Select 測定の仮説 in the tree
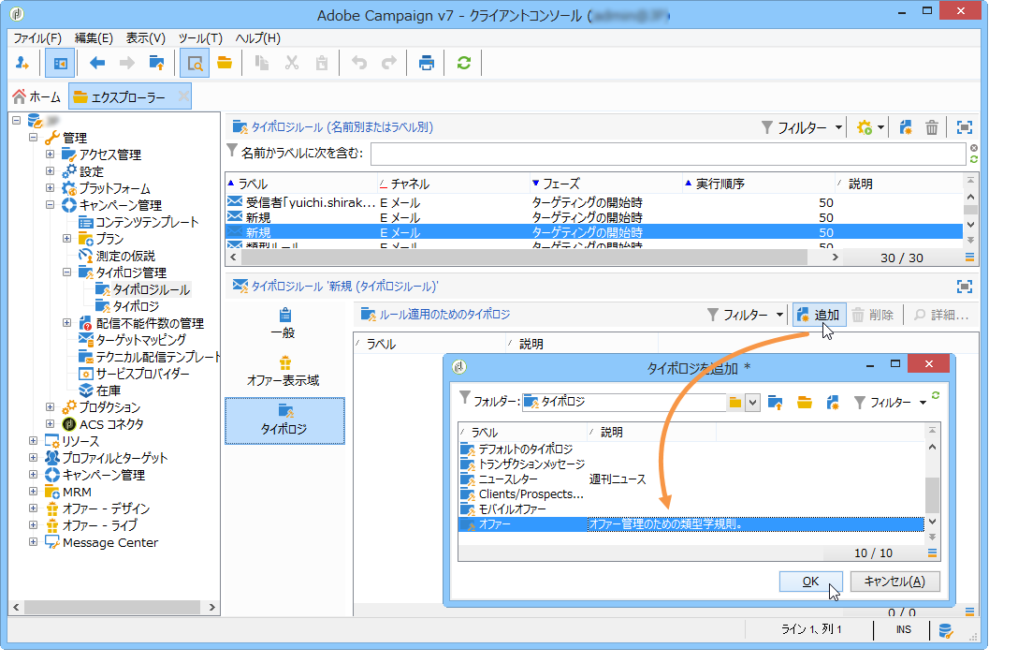Image resolution: width=1018 pixels, height=663 pixels. pos(125,256)
